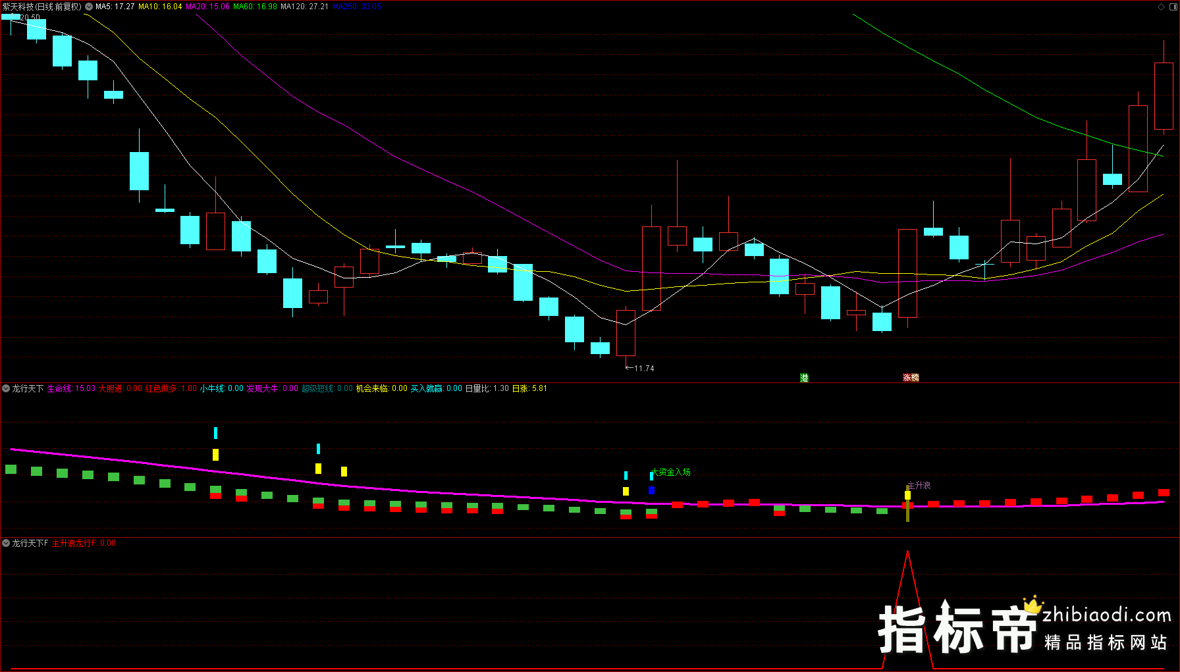The height and width of the screenshot is (672, 1180).
Task: Click the 龙行天下 indicator name
Action: (x=28, y=388)
